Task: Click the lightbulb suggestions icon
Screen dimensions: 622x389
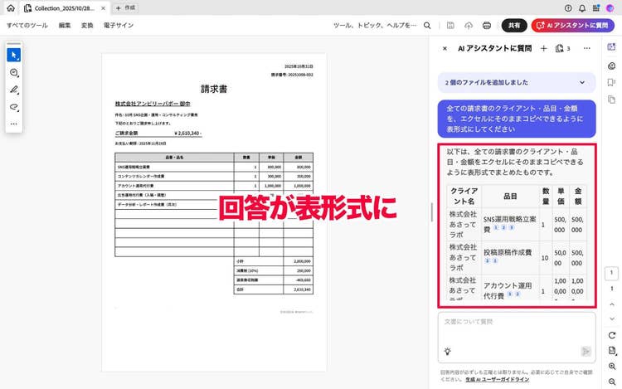Action: coord(448,351)
